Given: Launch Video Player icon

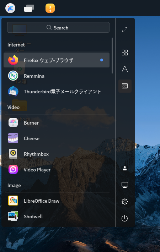Looking at the screenshot, I should (x=13, y=169).
